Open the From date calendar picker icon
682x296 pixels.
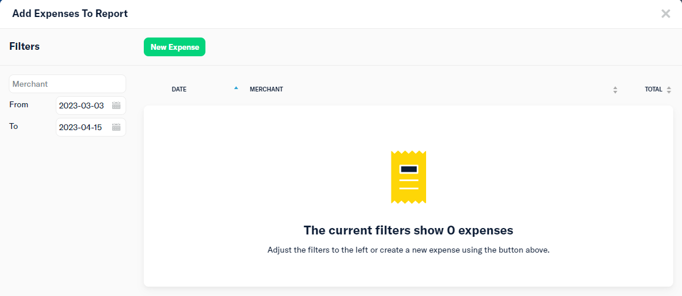point(116,106)
